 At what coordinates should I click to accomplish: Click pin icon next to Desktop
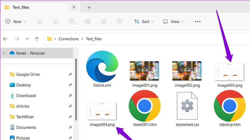pyautogui.click(x=70, y=85)
